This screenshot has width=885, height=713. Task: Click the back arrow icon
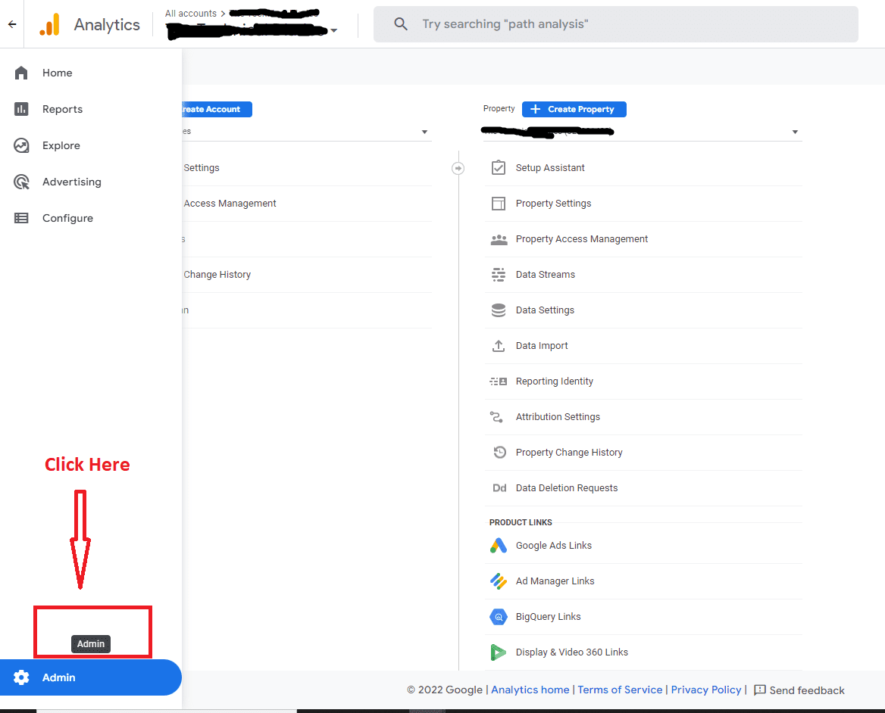pos(12,24)
